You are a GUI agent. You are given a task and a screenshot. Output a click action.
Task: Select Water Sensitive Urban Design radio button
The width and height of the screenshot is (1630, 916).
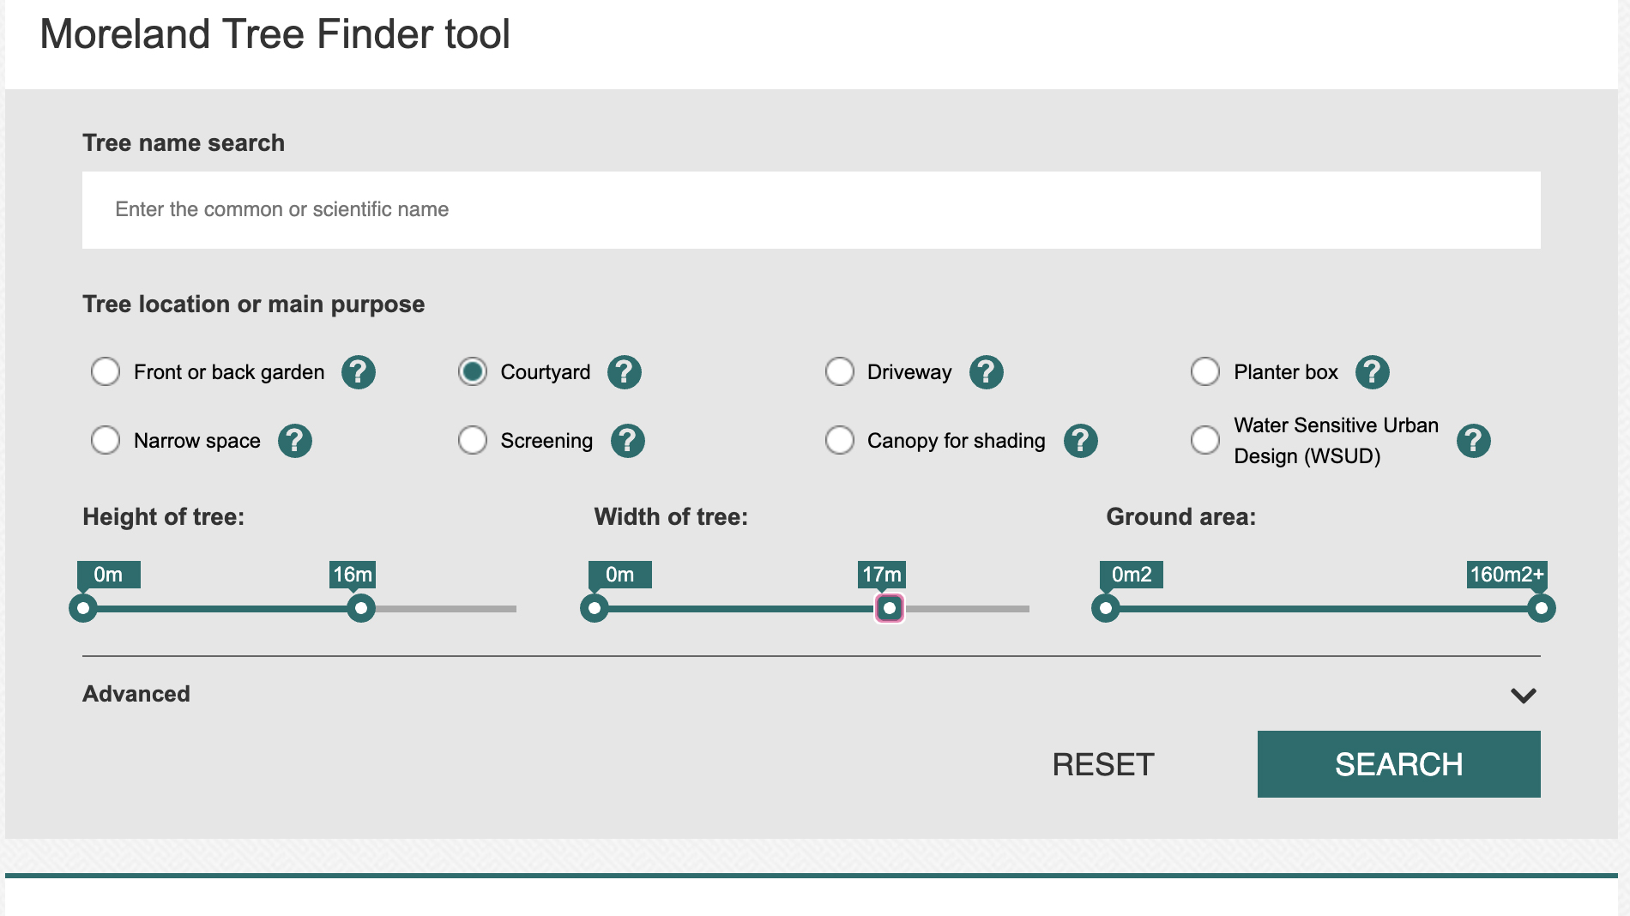pos(1205,440)
